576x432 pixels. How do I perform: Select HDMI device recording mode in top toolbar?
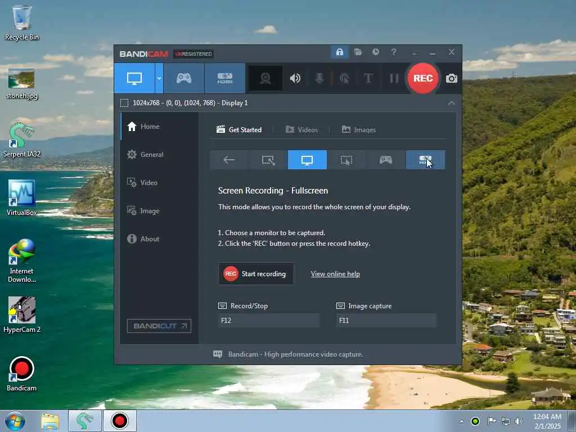[x=225, y=78]
